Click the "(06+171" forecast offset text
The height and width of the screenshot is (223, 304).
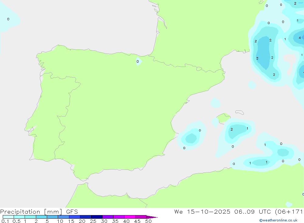coord(289,211)
